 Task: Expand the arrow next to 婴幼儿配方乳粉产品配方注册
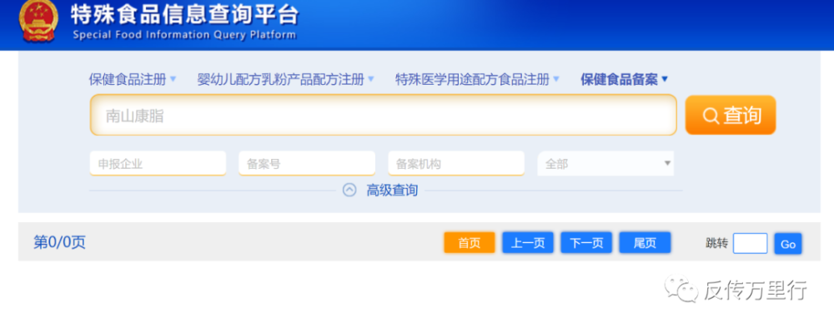(371, 80)
